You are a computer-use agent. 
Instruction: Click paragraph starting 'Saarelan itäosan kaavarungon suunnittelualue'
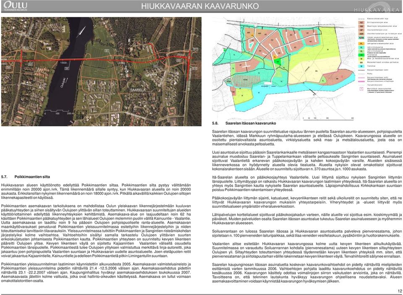click(x=307, y=138)
